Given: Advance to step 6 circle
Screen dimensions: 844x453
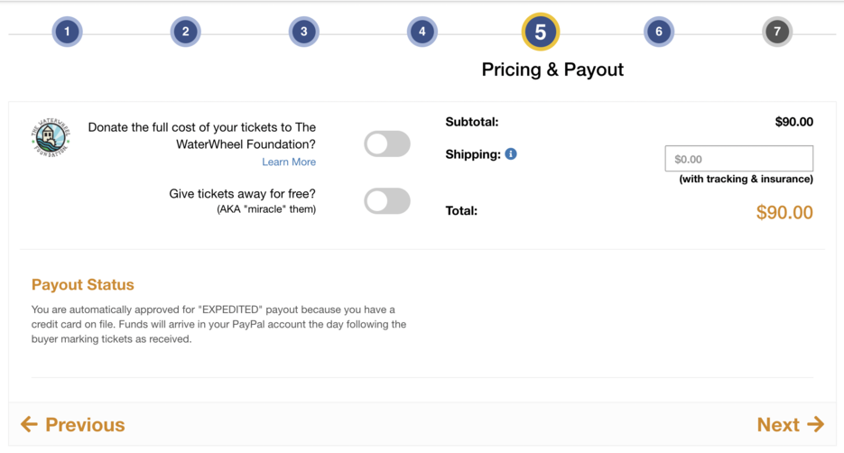Looking at the screenshot, I should 659,32.
